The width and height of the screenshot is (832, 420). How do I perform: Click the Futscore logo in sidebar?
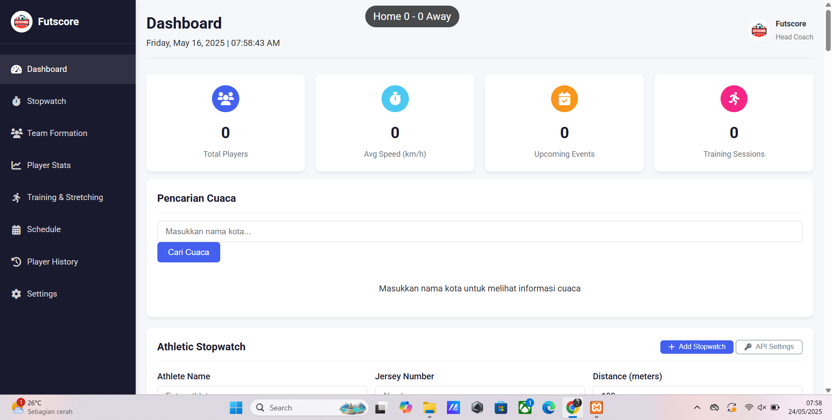(x=22, y=22)
